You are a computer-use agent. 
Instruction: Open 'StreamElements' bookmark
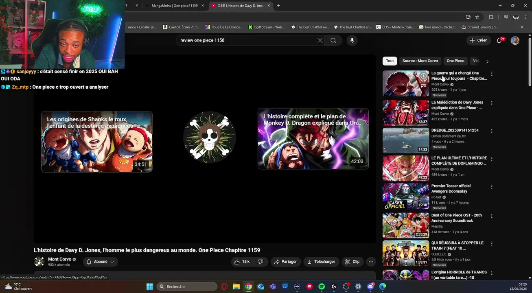[x=480, y=27]
